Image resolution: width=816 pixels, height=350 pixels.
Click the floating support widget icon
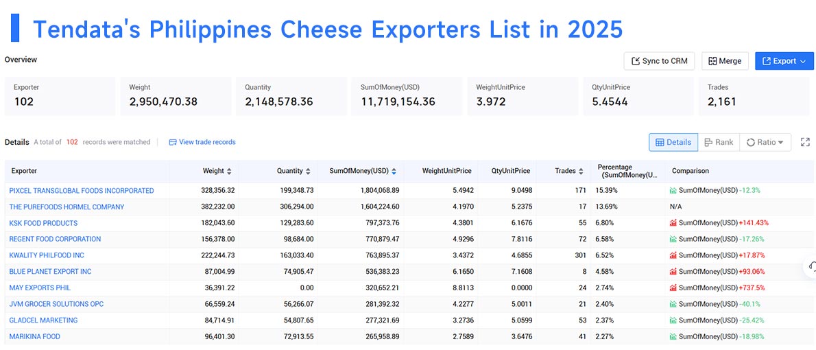coord(811,267)
